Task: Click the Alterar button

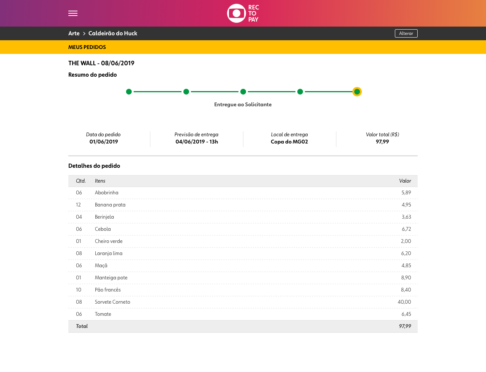Action: 406,33
